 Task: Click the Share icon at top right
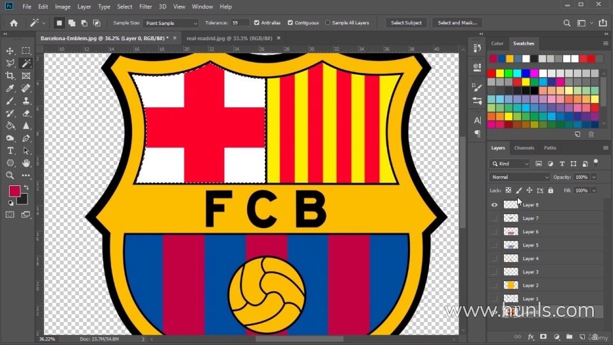pyautogui.click(x=602, y=23)
